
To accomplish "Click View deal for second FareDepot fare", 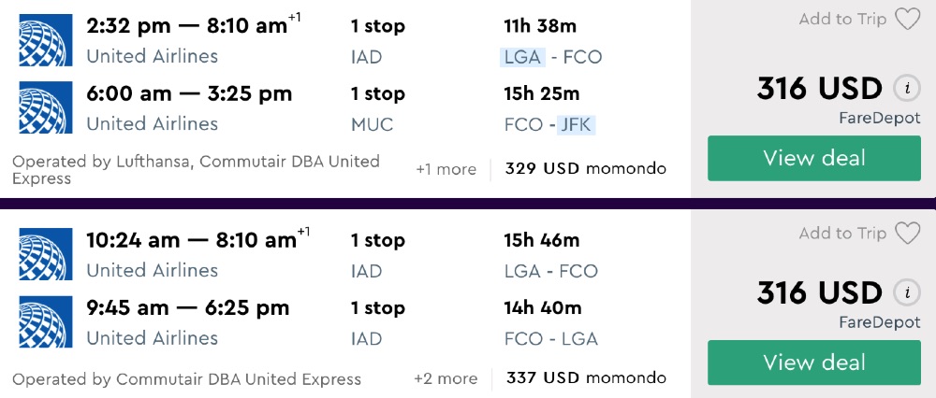I will [814, 362].
